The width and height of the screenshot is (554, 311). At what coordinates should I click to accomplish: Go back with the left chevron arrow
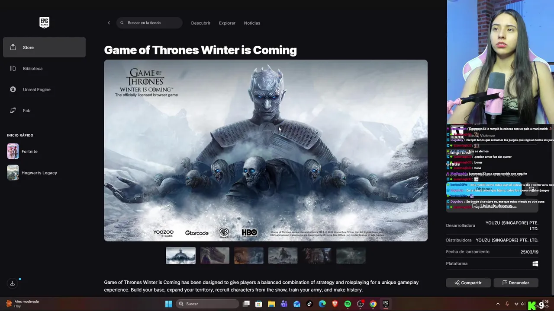pos(109,23)
